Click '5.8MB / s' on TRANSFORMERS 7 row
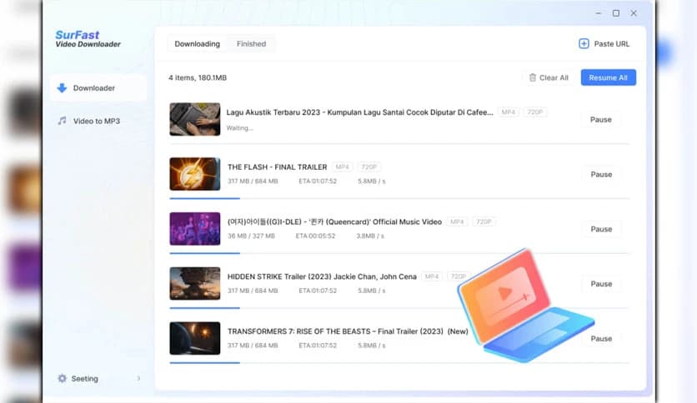 pos(372,346)
